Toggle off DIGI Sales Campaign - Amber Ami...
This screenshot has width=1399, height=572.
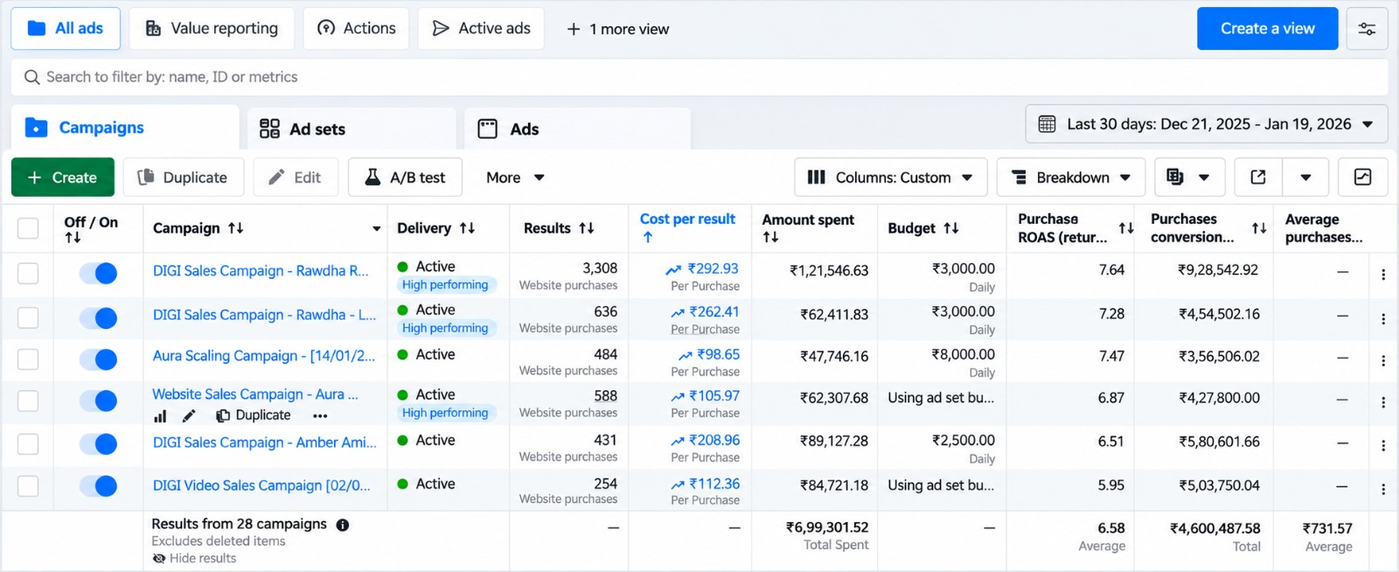98,444
